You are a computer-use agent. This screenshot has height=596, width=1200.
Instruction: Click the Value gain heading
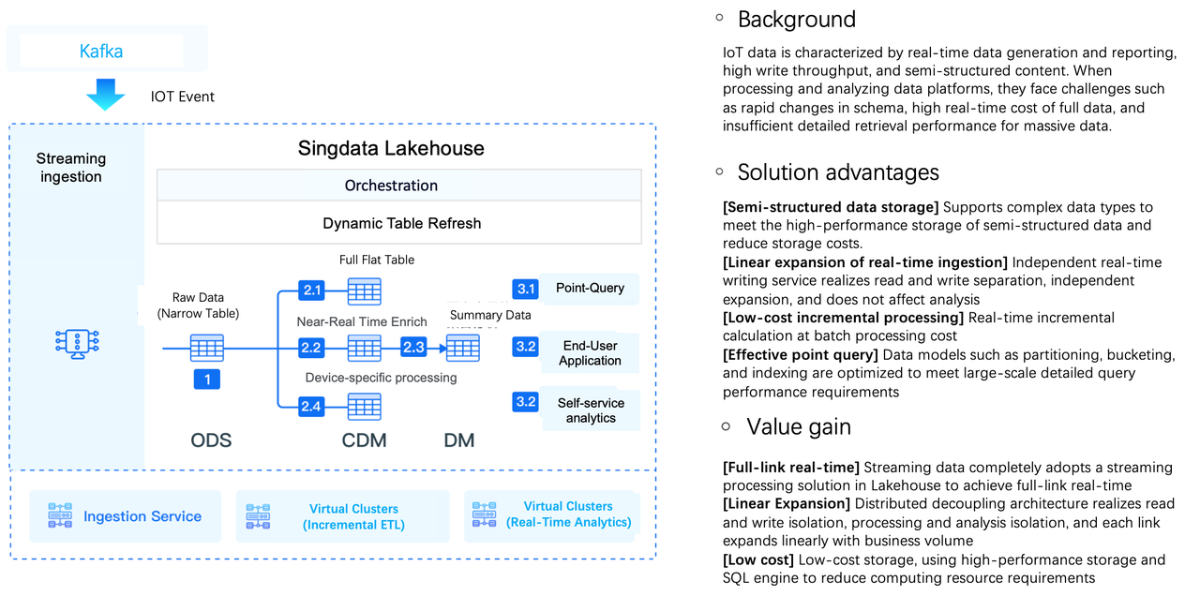pos(798,427)
